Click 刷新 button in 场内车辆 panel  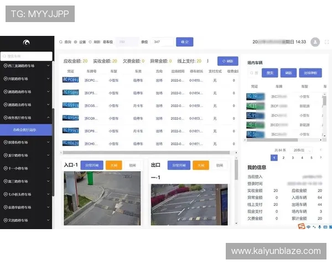point(288,73)
